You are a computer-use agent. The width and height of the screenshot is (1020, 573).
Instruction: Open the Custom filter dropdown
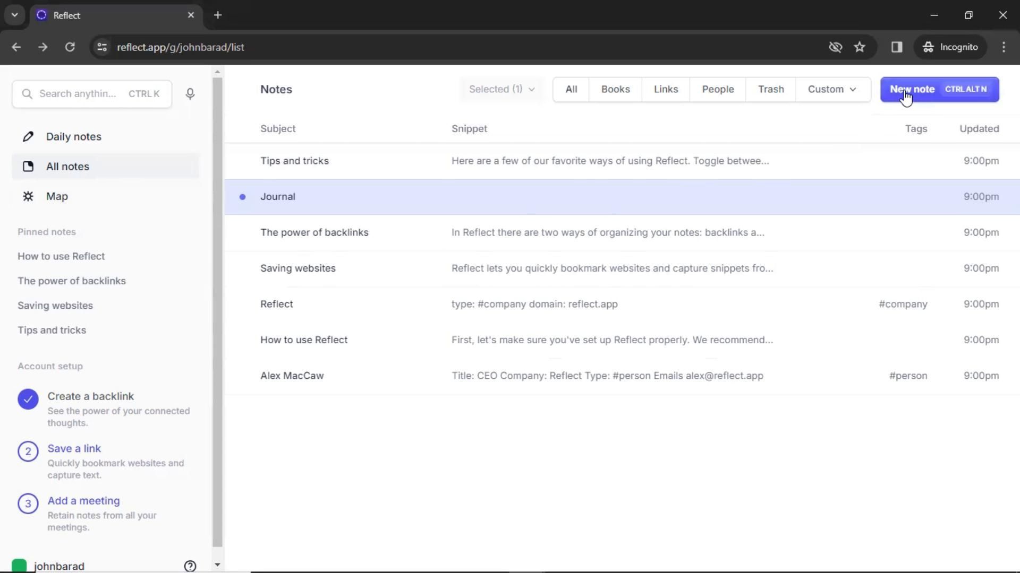[x=832, y=89]
